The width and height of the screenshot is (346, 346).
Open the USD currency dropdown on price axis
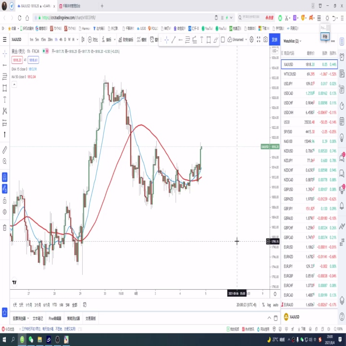(x=275, y=51)
